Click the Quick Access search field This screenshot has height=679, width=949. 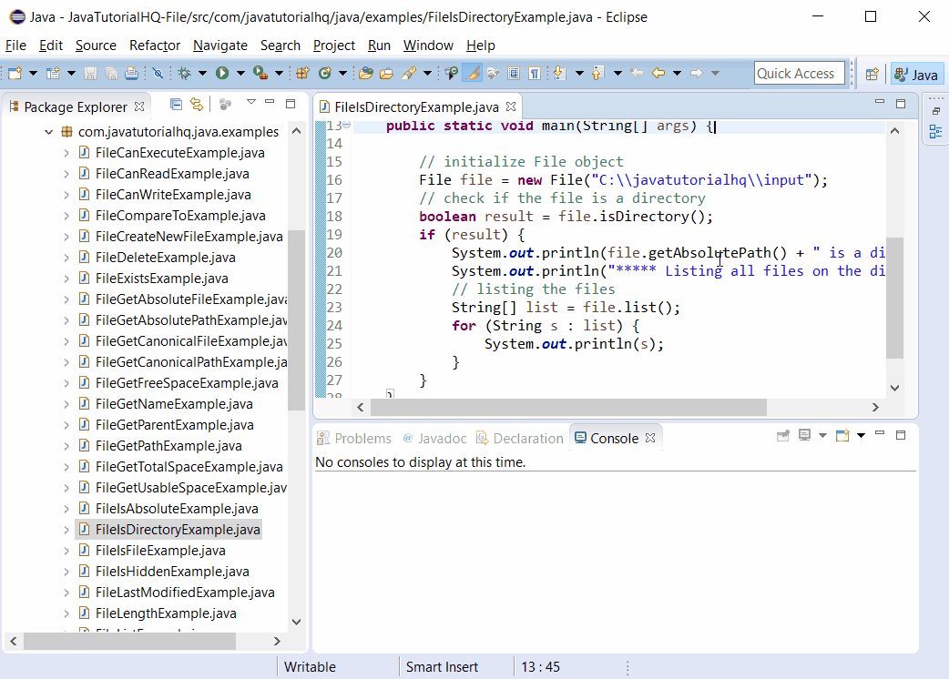[799, 73]
